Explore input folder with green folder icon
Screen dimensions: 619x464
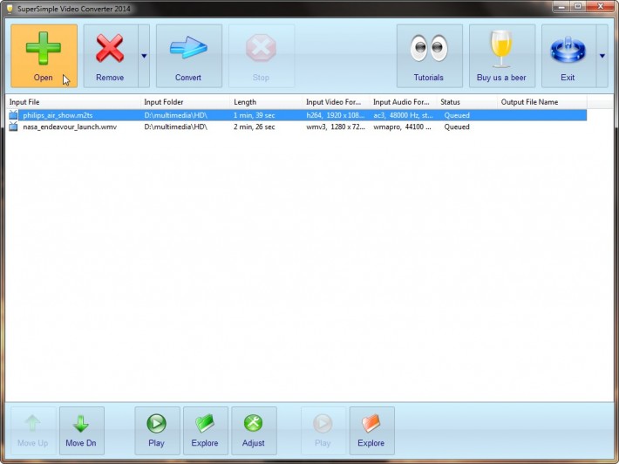pyautogui.click(x=205, y=431)
